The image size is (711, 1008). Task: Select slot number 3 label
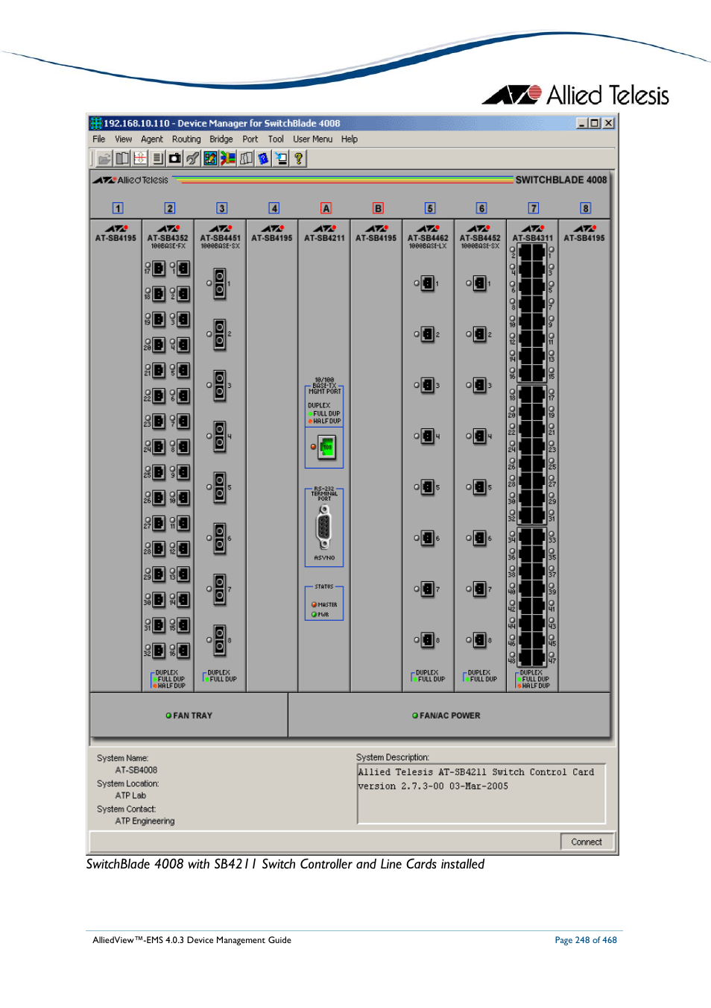(x=222, y=208)
